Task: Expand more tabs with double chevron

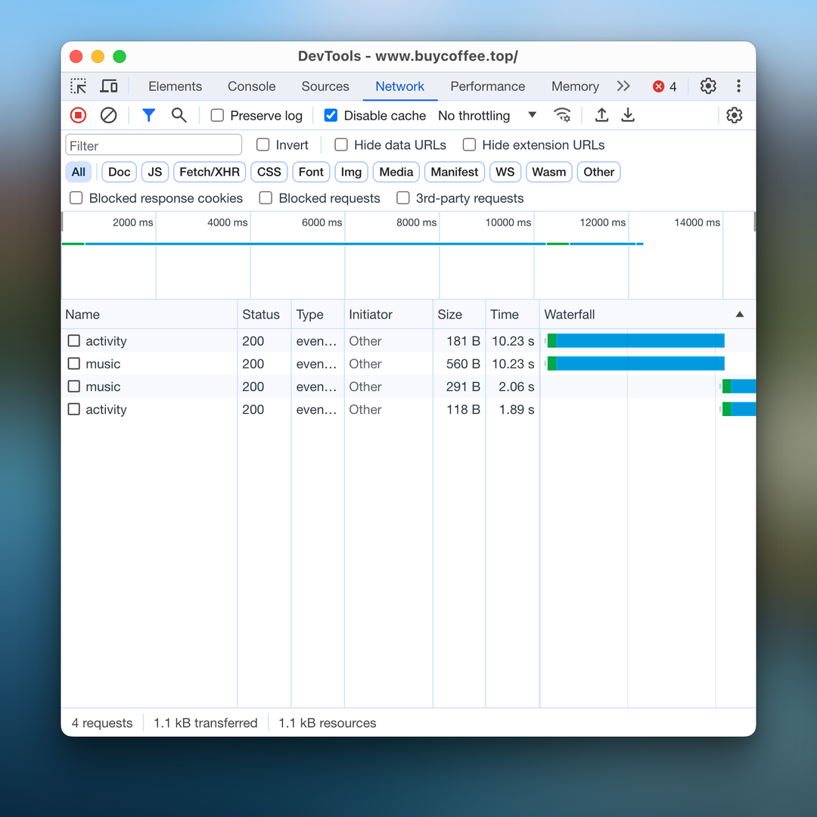Action: pos(623,86)
